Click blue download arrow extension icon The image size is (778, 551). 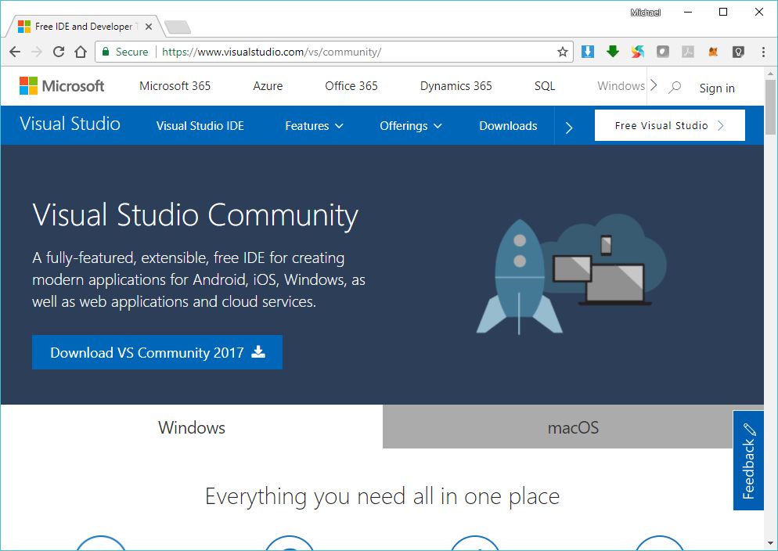[x=588, y=52]
